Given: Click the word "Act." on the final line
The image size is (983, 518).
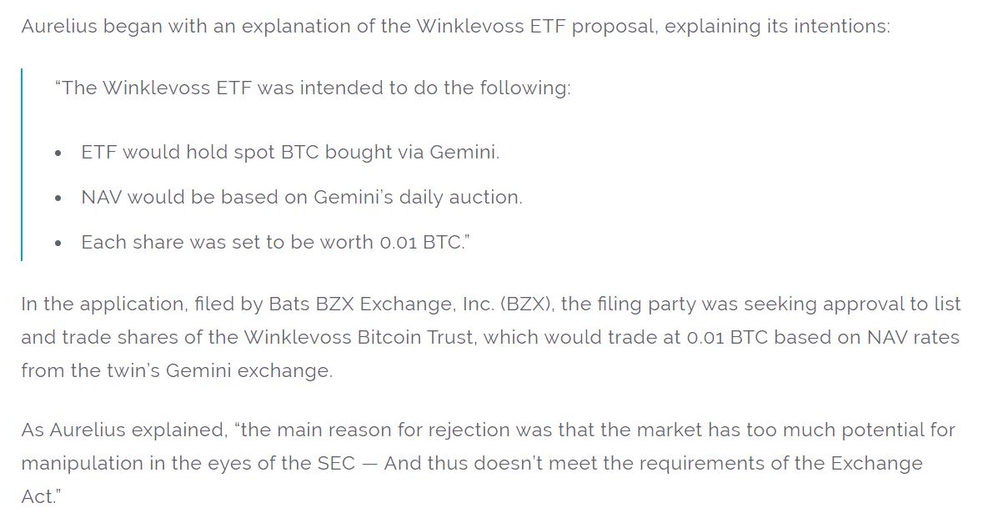Looking at the screenshot, I should click(x=40, y=496).
